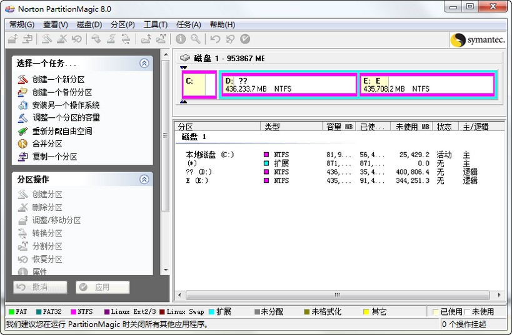
Task: Open the 工具(T) menu
Action: tap(155, 24)
